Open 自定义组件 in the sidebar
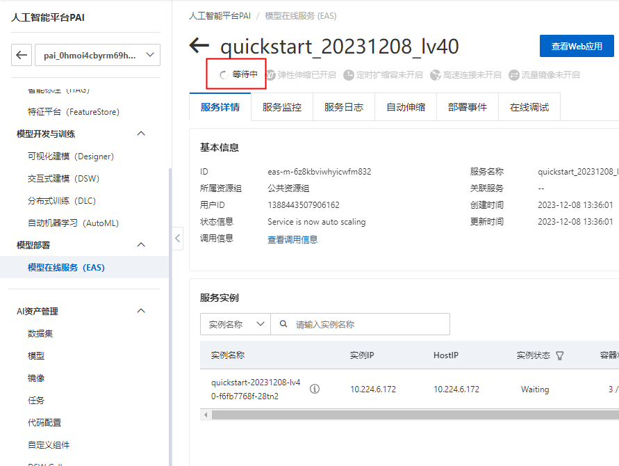The width and height of the screenshot is (619, 466). tap(49, 444)
